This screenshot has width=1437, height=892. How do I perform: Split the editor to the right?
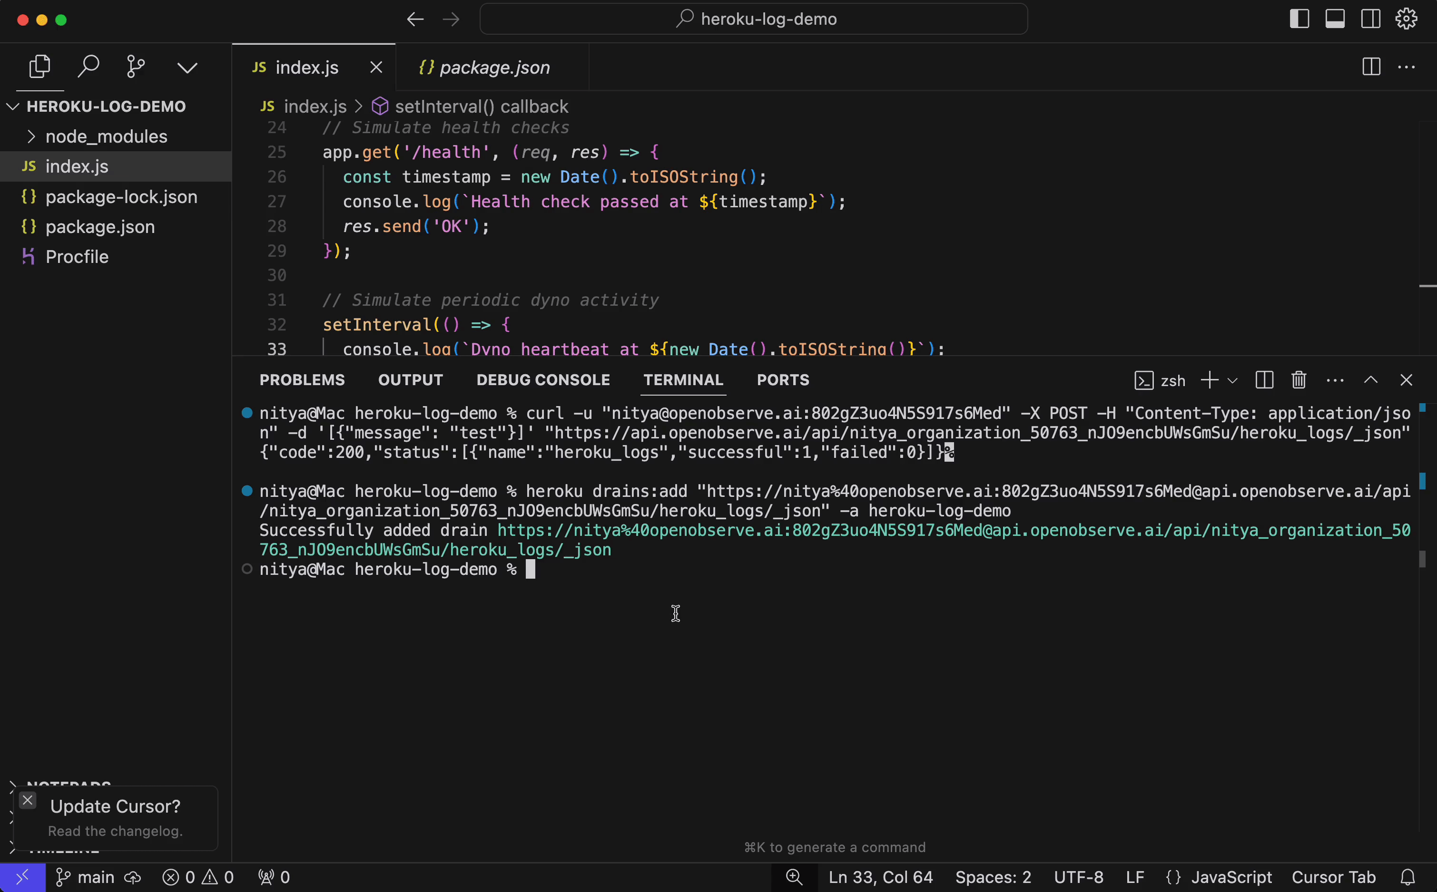tap(1371, 67)
